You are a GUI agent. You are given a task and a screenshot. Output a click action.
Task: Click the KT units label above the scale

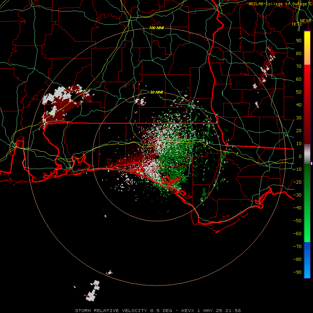[x=297, y=24]
